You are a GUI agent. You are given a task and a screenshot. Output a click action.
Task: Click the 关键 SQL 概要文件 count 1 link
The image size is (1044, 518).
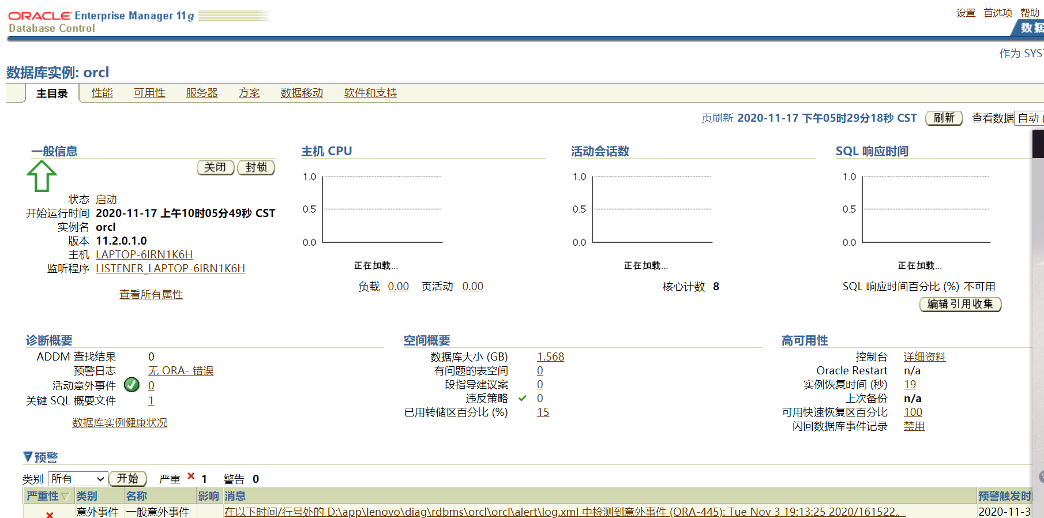pyautogui.click(x=151, y=401)
